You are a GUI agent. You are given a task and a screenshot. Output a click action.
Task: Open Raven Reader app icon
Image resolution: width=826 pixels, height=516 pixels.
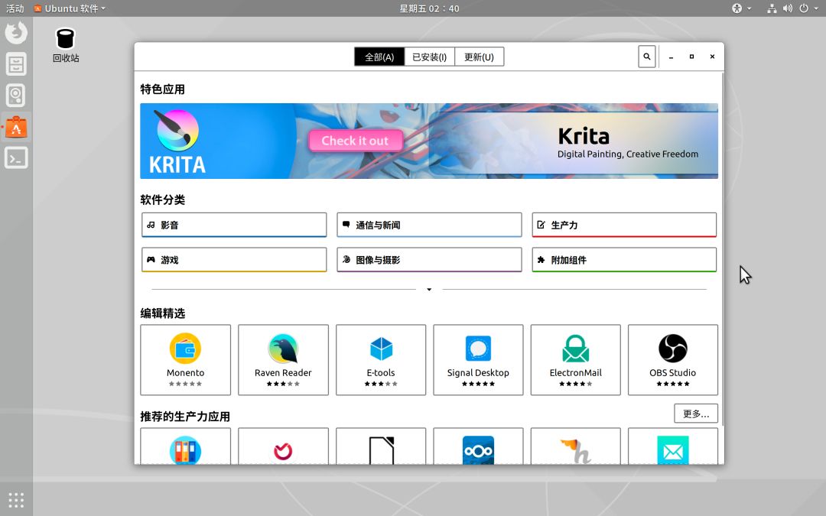[283, 348]
